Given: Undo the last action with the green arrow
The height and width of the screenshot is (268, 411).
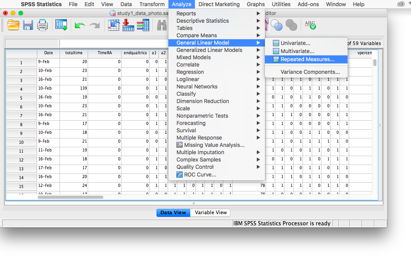Looking at the screenshot, I should pos(80,25).
